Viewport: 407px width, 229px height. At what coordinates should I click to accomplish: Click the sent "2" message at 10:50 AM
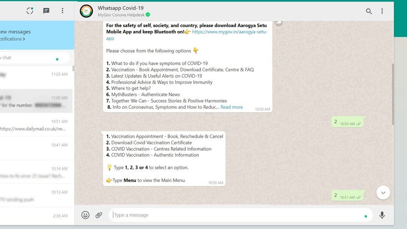pos(347,122)
